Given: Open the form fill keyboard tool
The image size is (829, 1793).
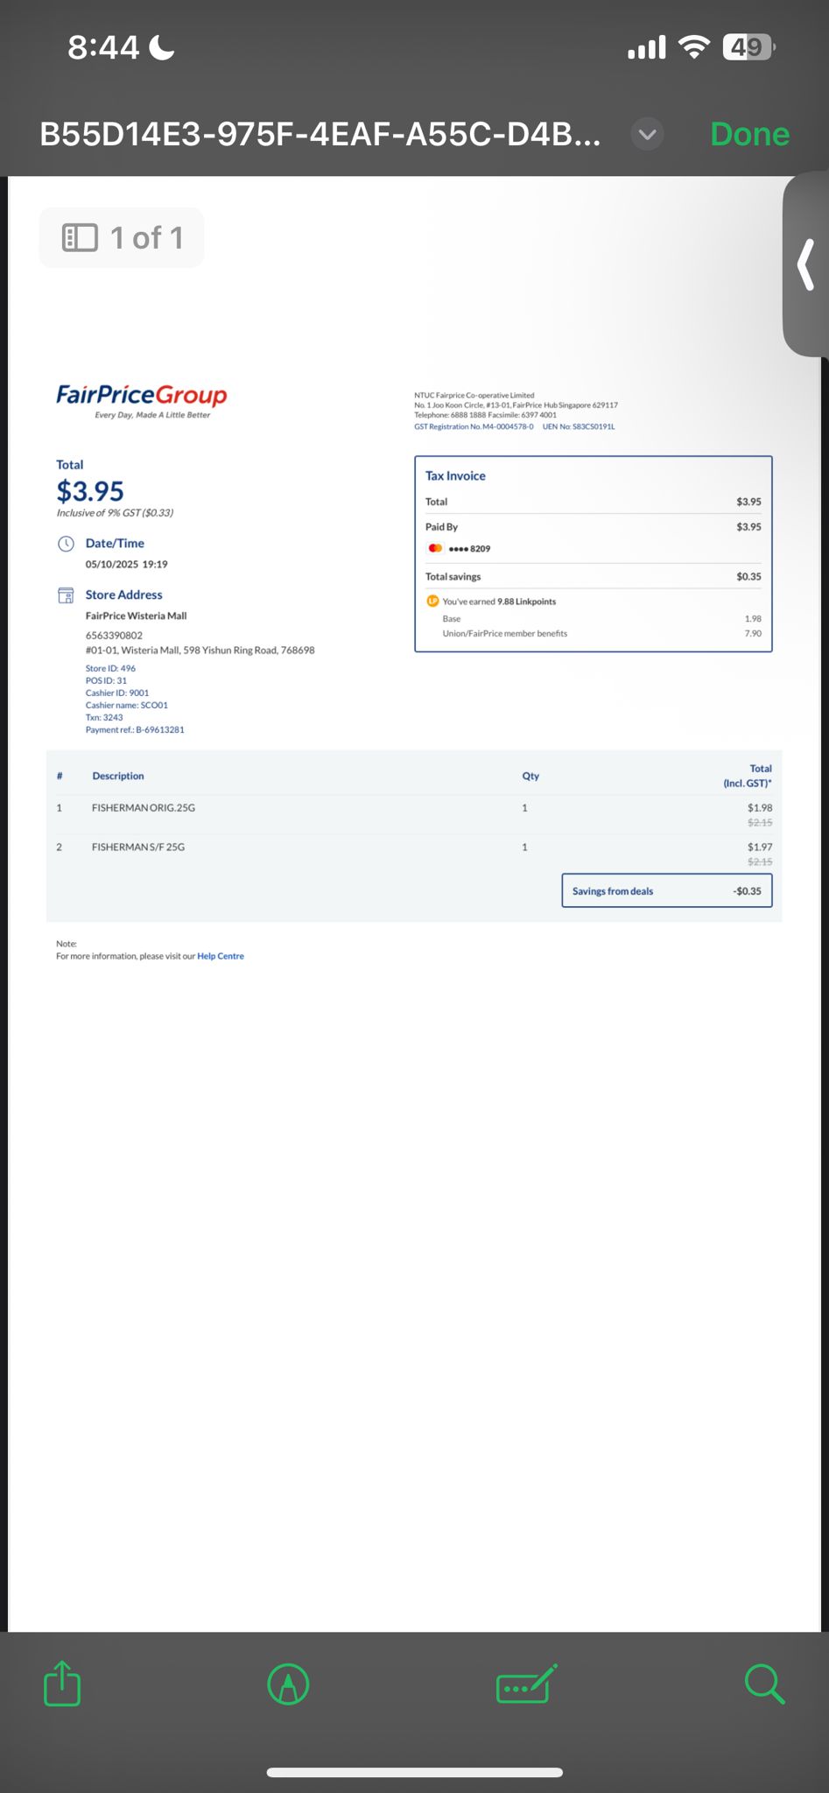Looking at the screenshot, I should pos(526,1684).
